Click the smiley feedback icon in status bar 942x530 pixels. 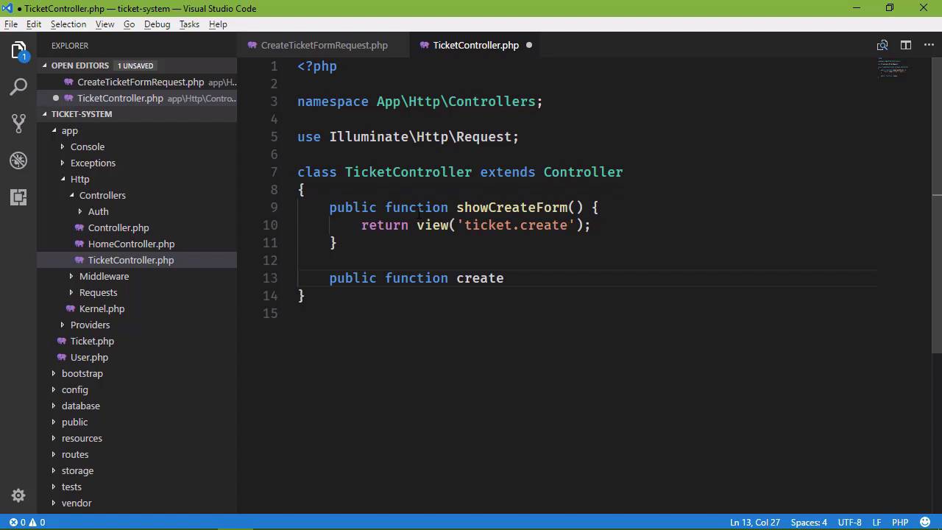(924, 522)
